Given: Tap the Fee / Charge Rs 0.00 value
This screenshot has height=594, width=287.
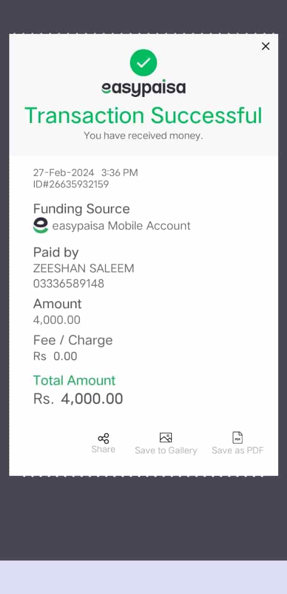Looking at the screenshot, I should (55, 356).
